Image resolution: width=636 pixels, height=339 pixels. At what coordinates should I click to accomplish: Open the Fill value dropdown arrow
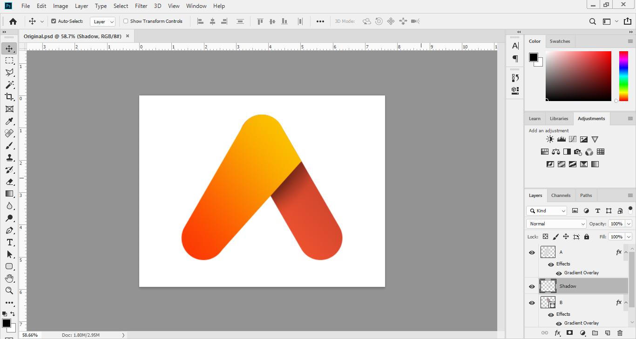629,237
